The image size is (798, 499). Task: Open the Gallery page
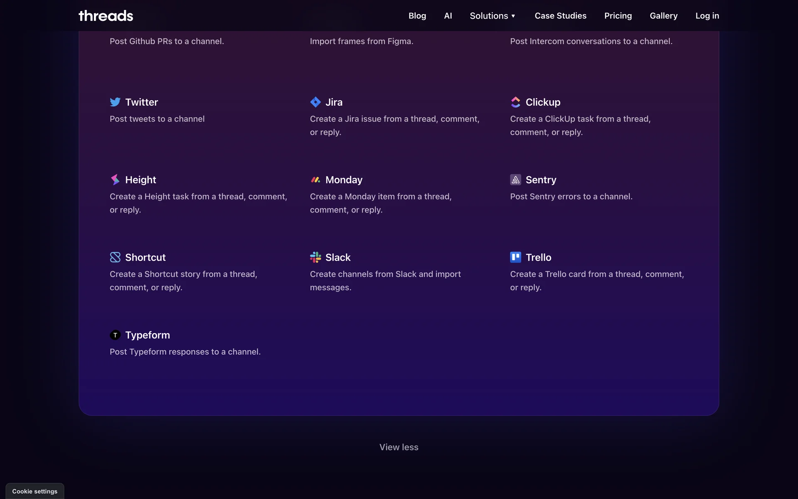pyautogui.click(x=663, y=16)
